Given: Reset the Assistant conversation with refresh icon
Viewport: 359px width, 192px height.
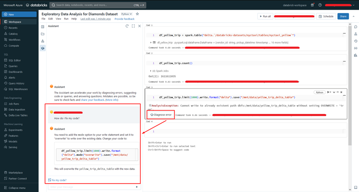Looking at the screenshot, I should pyautogui.click(x=127, y=26).
